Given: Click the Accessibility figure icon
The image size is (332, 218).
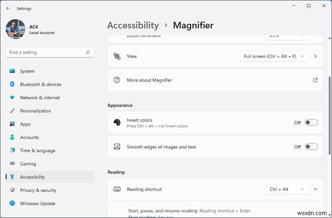Looking at the screenshot, I should pyautogui.click(x=12, y=177).
